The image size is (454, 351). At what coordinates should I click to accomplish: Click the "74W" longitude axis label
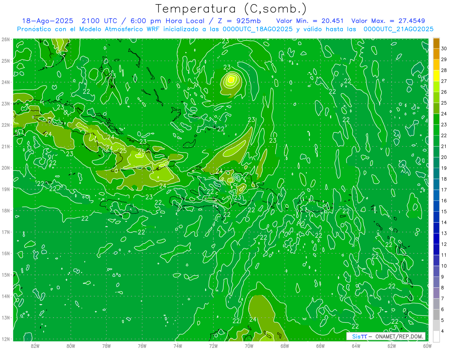[x=178, y=346]
